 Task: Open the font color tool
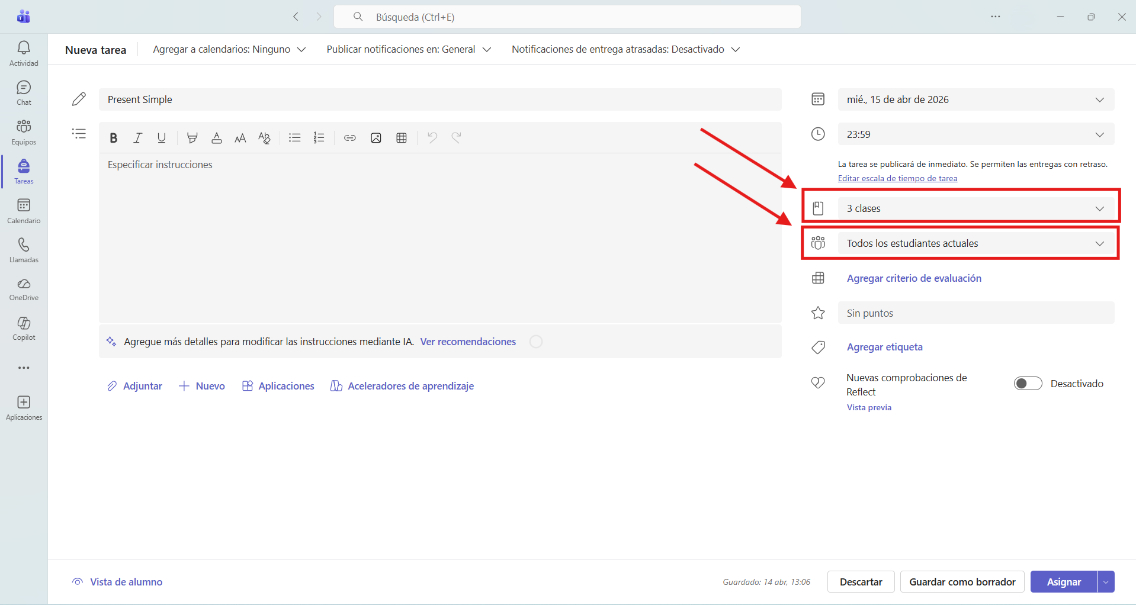click(x=217, y=138)
